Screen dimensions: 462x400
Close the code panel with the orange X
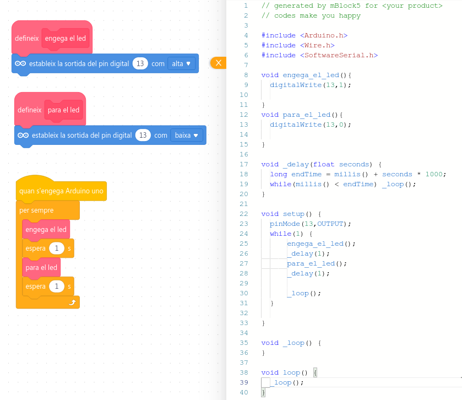click(218, 63)
